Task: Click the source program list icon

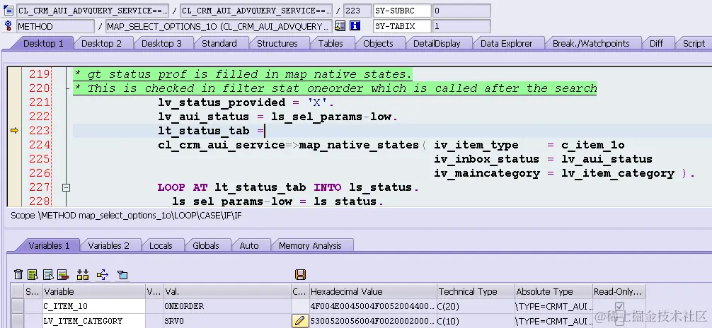Action: pos(8,10)
